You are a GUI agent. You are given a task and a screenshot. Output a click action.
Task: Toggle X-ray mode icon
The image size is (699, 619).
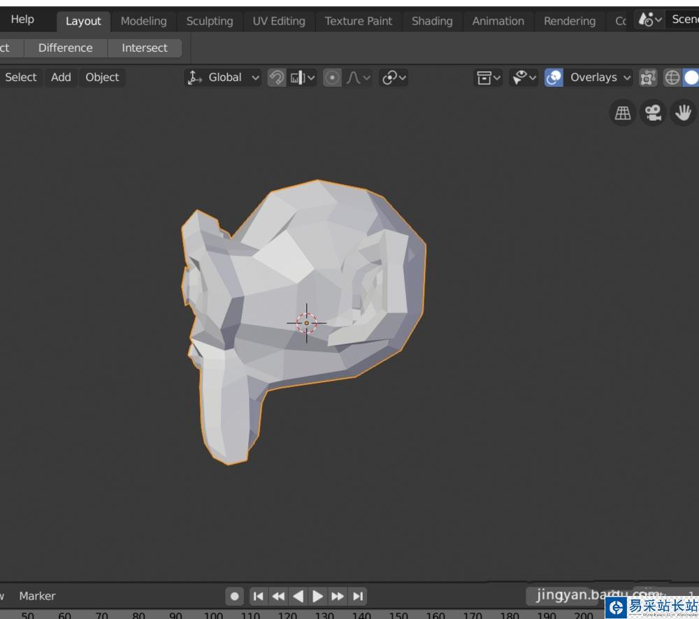click(648, 78)
